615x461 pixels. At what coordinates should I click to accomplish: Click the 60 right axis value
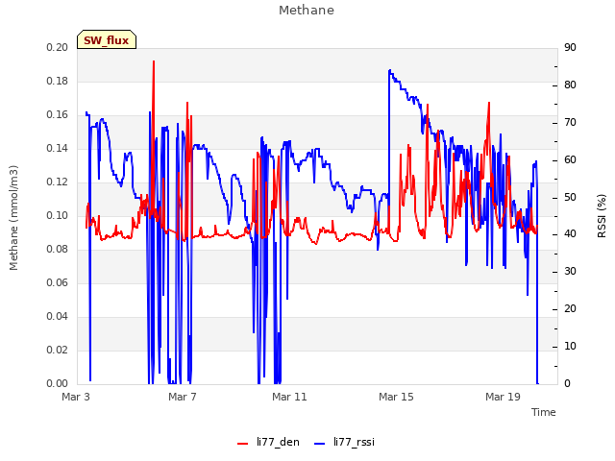tap(570, 160)
